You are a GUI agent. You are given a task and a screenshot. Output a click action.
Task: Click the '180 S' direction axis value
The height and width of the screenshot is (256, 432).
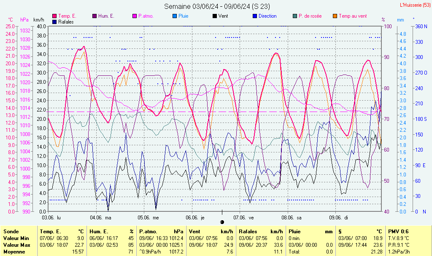[x=421, y=119]
